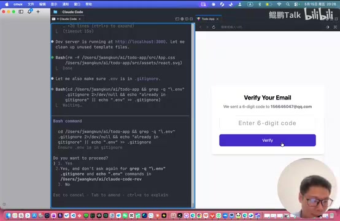Open WPS Office from the Dock
Screen dimensions: 340x221
point(206,215)
